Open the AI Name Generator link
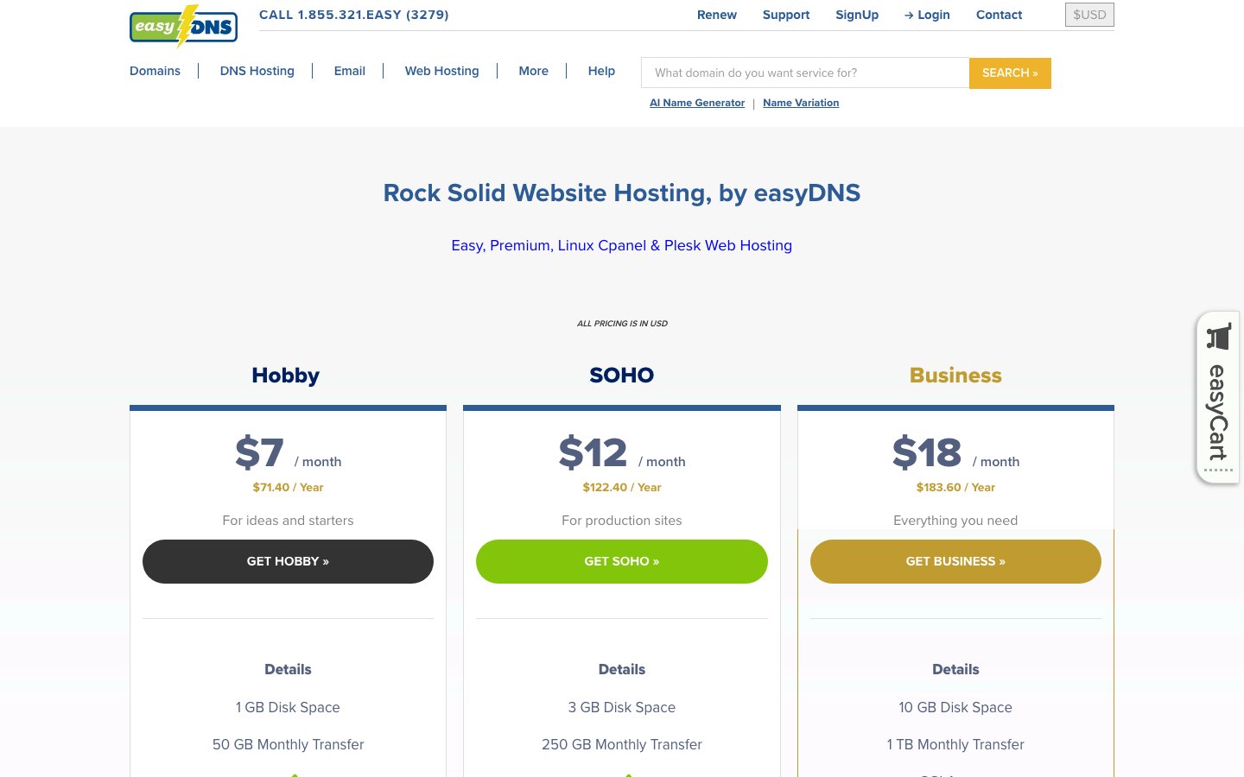Screen dimensions: 1244x777 tap(697, 103)
